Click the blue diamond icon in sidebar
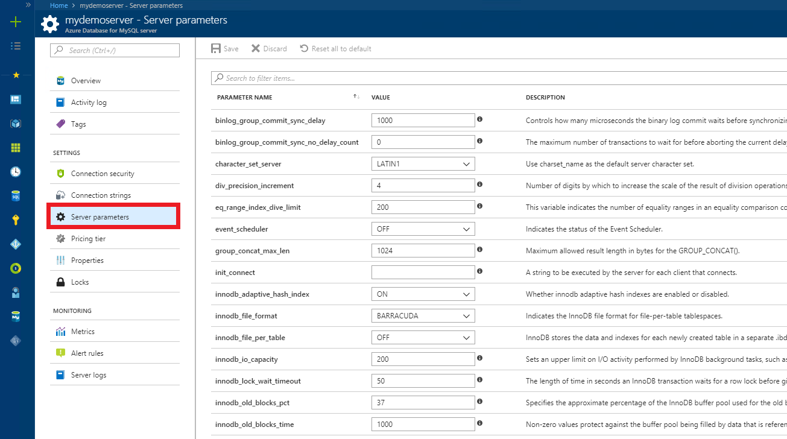This screenshot has width=787, height=439. tap(16, 244)
